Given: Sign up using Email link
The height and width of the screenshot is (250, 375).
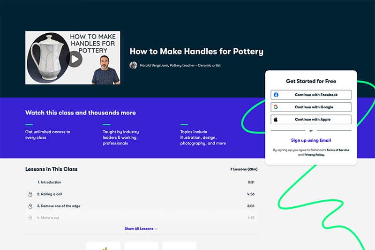Looking at the screenshot, I should pos(311,140).
